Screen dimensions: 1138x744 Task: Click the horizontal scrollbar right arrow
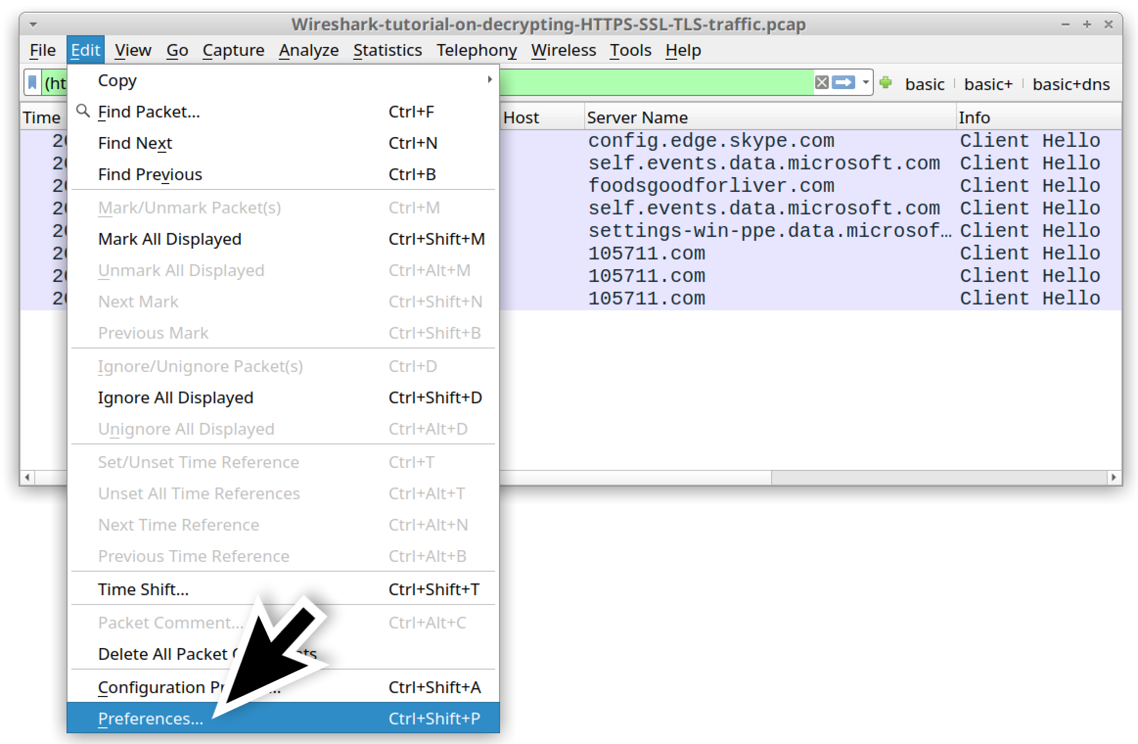(1114, 476)
